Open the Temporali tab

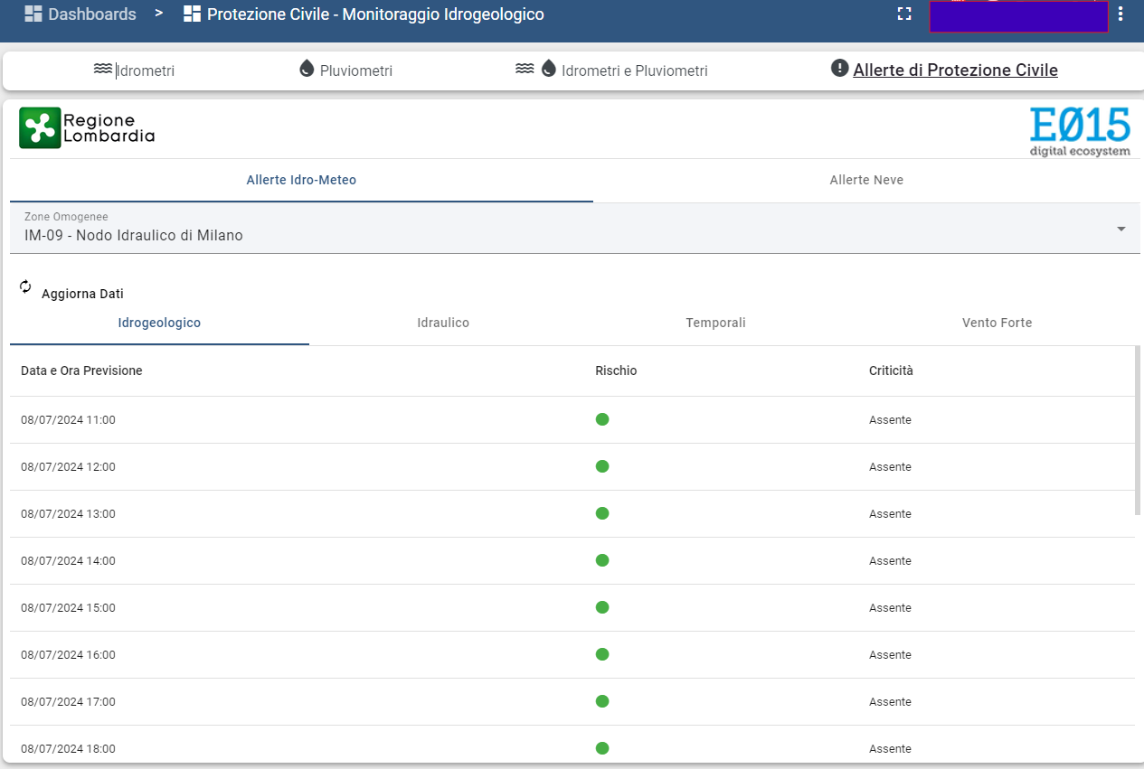[x=715, y=323]
